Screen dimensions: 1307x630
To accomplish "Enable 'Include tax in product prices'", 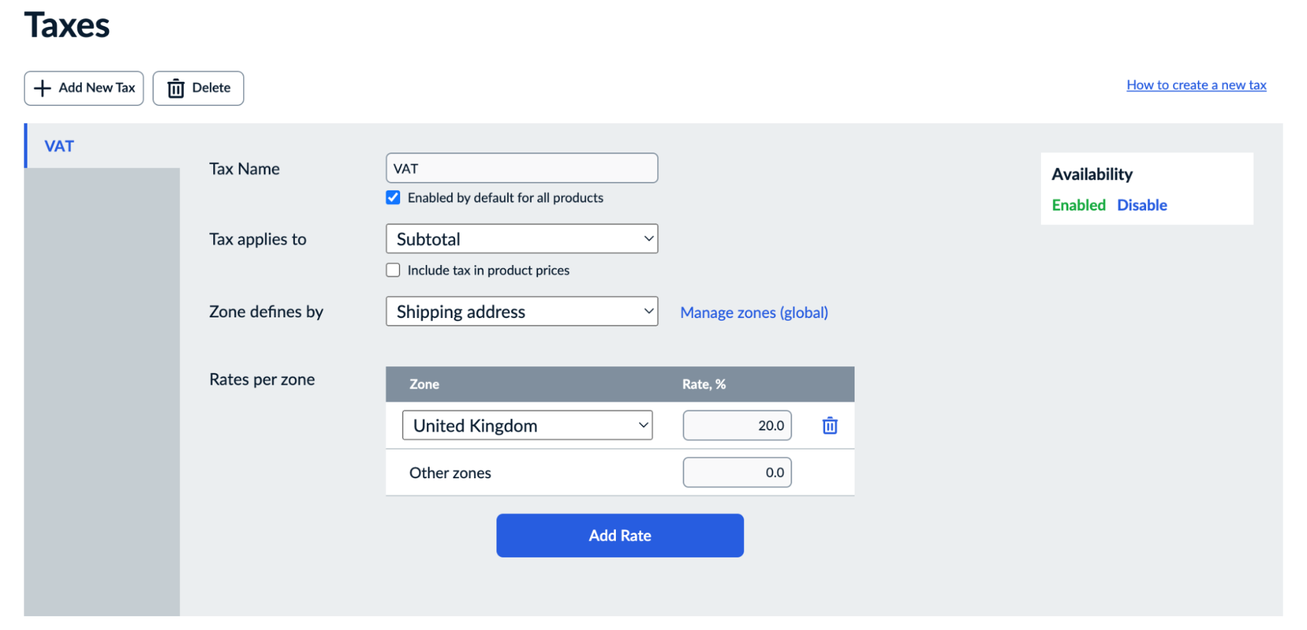I will [x=392, y=270].
